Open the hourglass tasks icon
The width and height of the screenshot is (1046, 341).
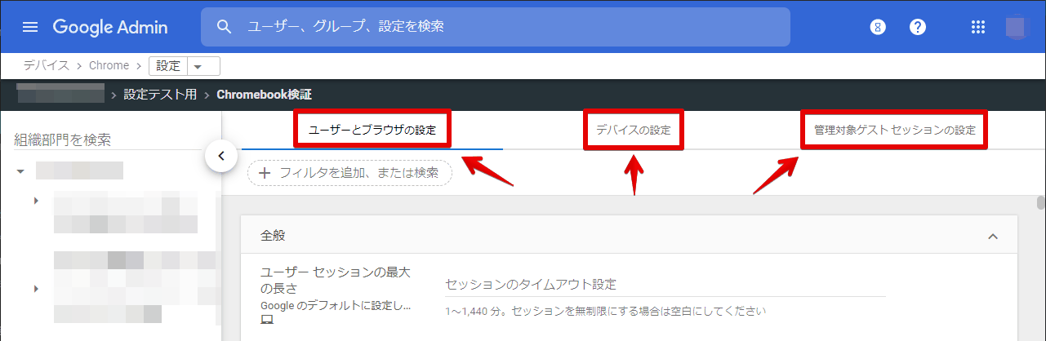click(x=878, y=27)
